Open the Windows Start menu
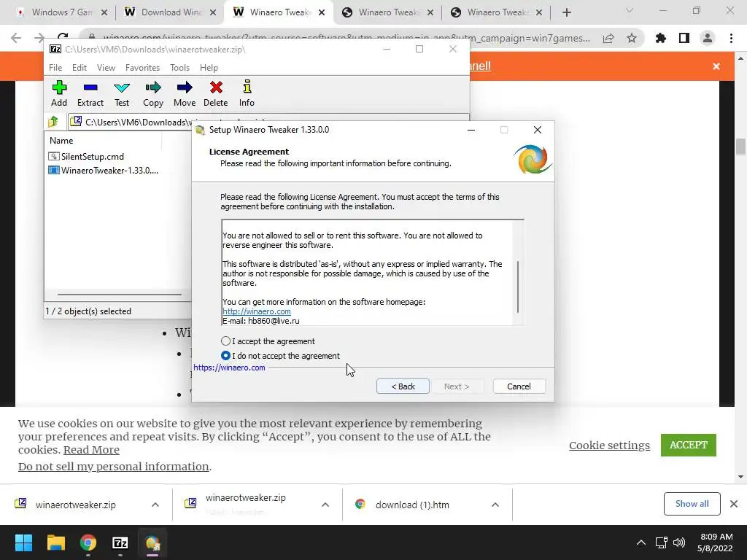 23,542
